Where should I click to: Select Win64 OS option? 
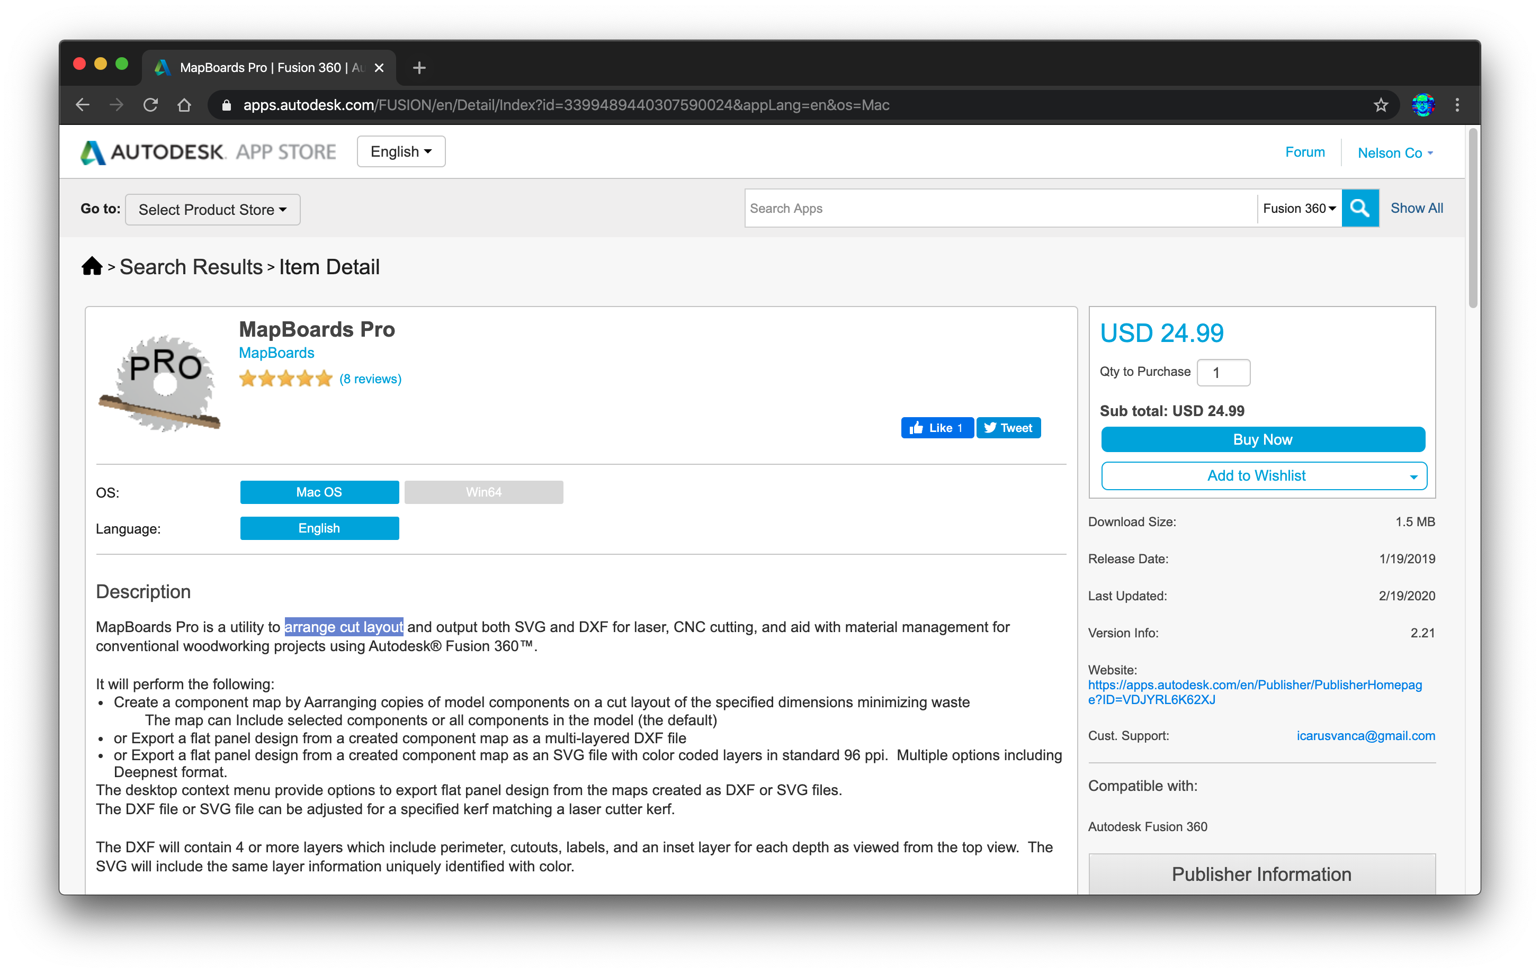coord(484,492)
